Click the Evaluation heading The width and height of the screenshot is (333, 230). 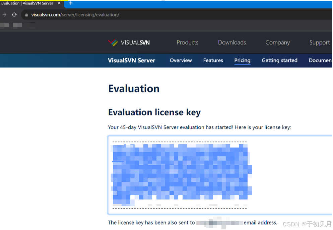[x=134, y=89]
